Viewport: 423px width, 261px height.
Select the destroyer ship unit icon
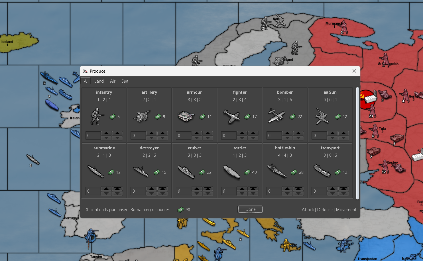point(141,172)
